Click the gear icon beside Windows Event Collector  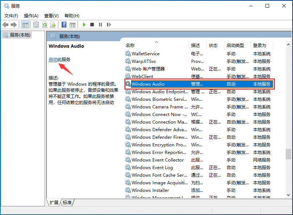point(128,160)
